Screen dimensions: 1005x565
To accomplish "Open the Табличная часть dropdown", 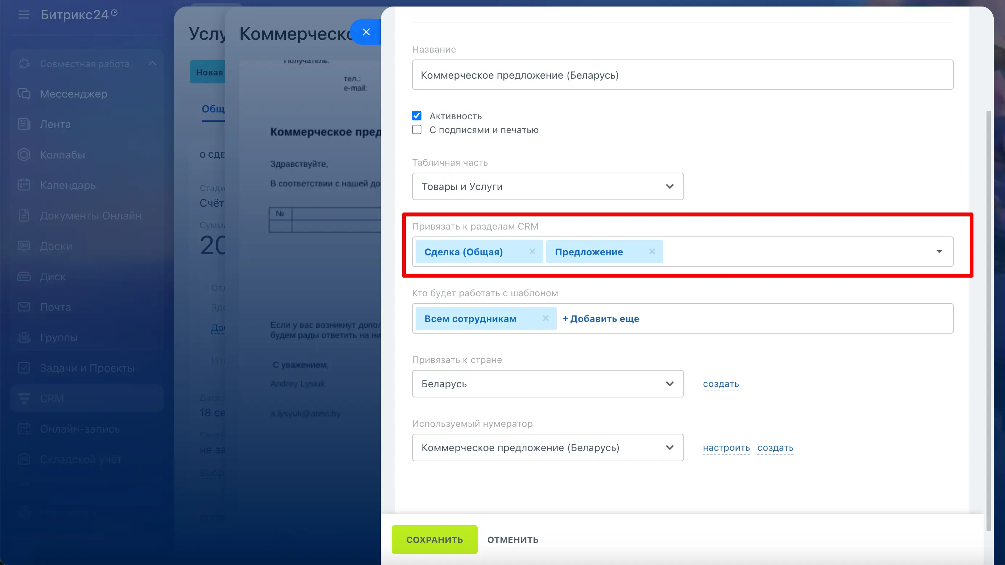I will click(x=548, y=186).
